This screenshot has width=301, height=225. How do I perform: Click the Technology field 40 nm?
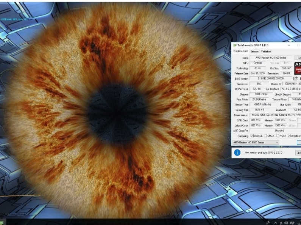pyautogui.click(x=257, y=68)
